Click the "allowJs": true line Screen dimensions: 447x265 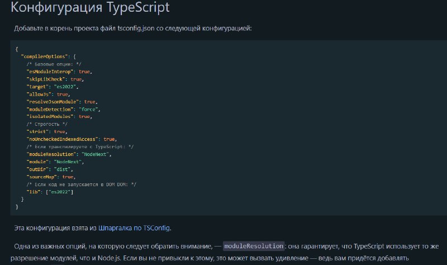(x=48, y=94)
